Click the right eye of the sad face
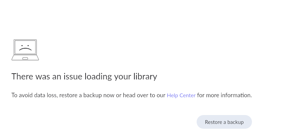This screenshot has height=139, width=286. pos(28,45)
